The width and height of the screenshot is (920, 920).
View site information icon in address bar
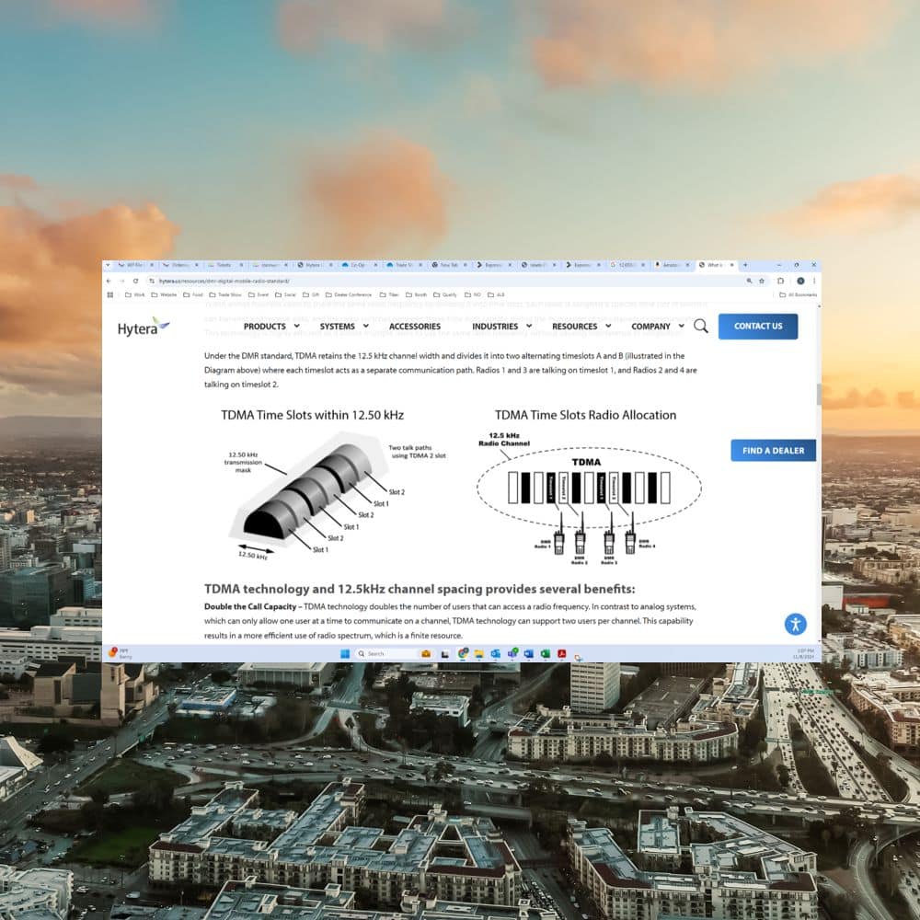pos(152,281)
